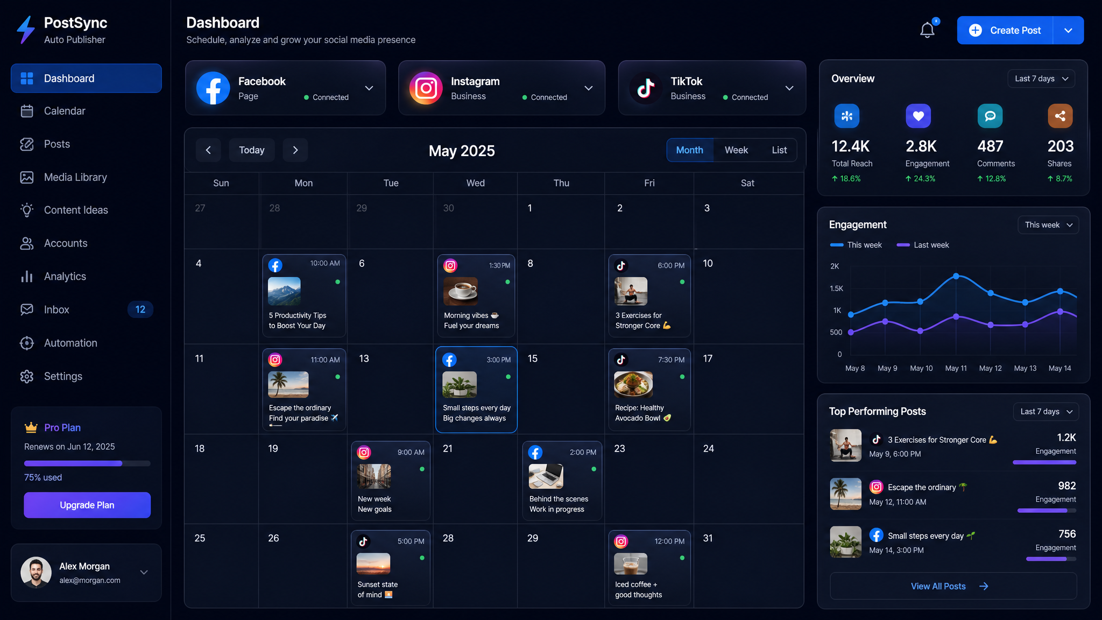Open the Engagement This week dropdown

pyautogui.click(x=1048, y=225)
